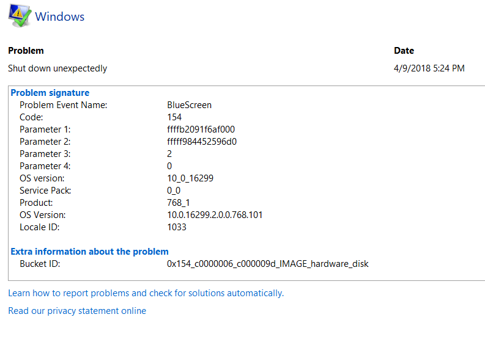The height and width of the screenshot is (364, 485).
Task: Click 'Extra information about the problem' heading
Action: (x=90, y=252)
